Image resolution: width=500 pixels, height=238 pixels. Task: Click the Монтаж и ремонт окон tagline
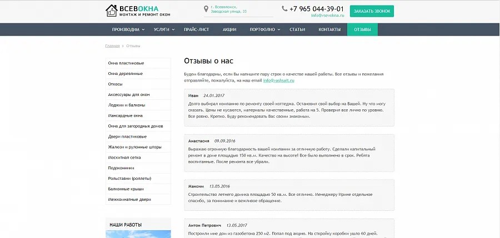click(144, 14)
